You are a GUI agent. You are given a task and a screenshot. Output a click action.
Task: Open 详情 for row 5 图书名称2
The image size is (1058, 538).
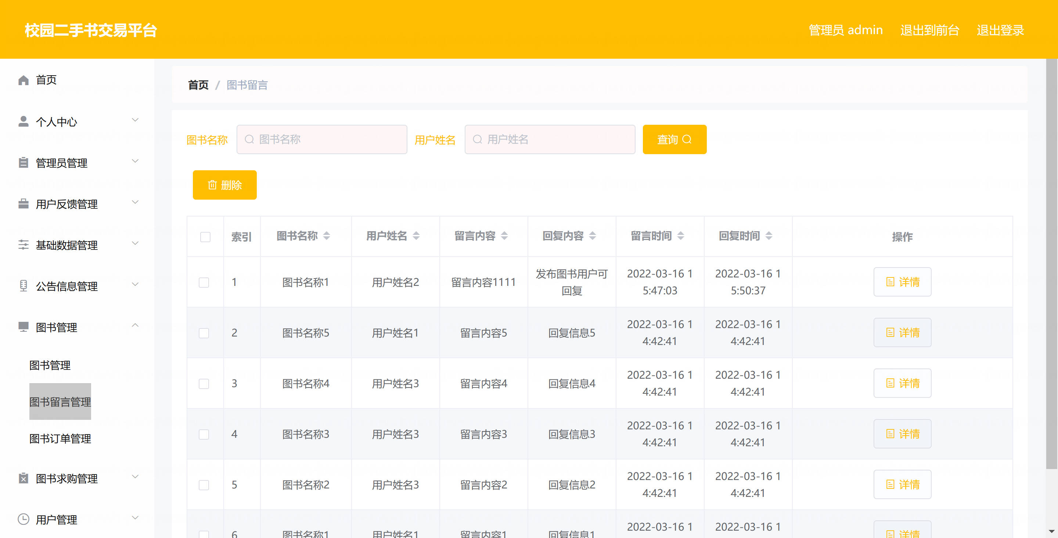[x=902, y=485]
